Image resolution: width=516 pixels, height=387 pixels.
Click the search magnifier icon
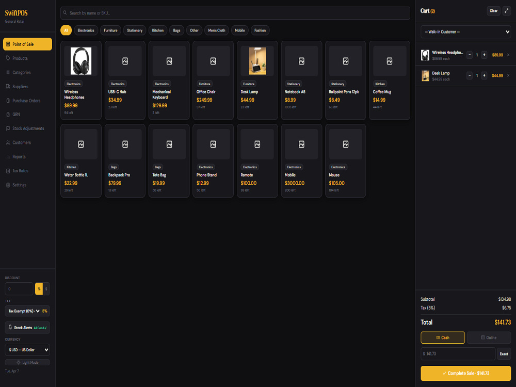point(65,13)
